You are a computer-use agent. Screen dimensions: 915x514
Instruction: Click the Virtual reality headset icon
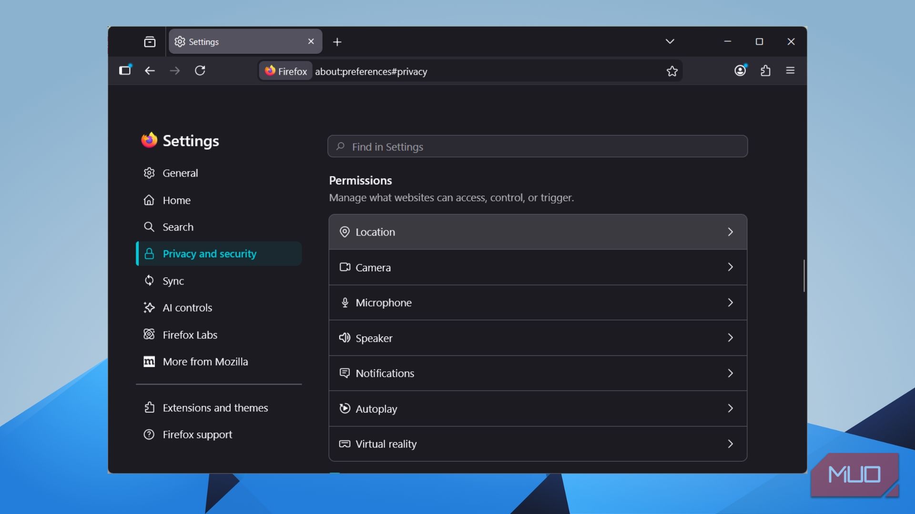pyautogui.click(x=345, y=444)
